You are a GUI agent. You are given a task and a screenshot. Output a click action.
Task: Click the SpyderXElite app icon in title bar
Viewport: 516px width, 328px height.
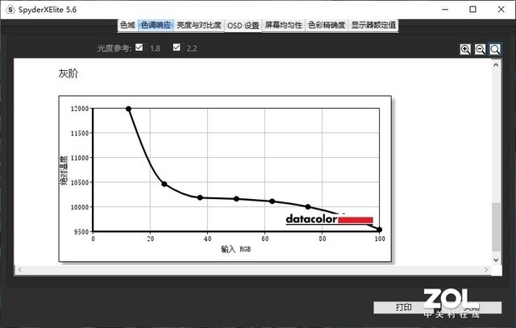[10, 10]
